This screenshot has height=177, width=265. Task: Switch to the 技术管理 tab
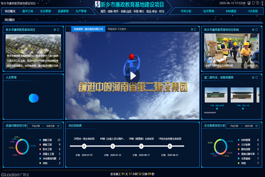click(209, 11)
